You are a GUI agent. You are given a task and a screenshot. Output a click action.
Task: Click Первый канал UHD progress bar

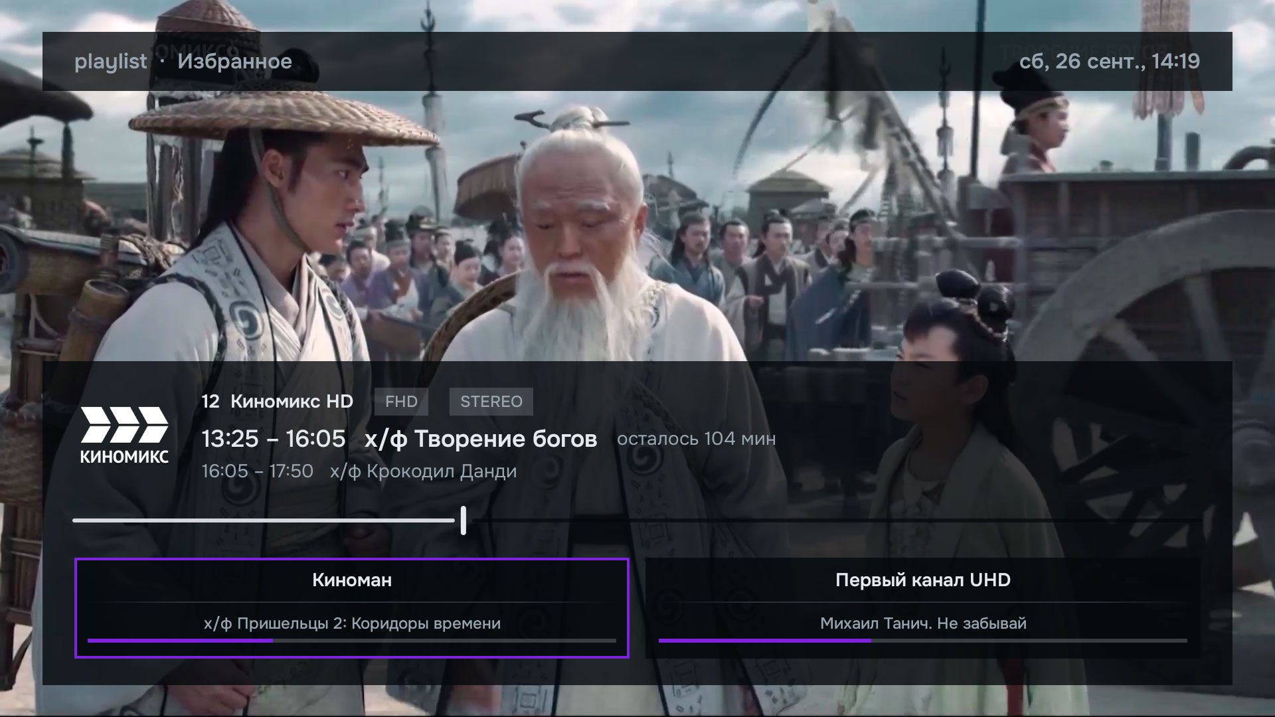tap(922, 641)
